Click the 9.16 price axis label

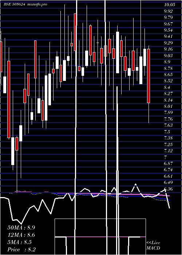(168, 49)
